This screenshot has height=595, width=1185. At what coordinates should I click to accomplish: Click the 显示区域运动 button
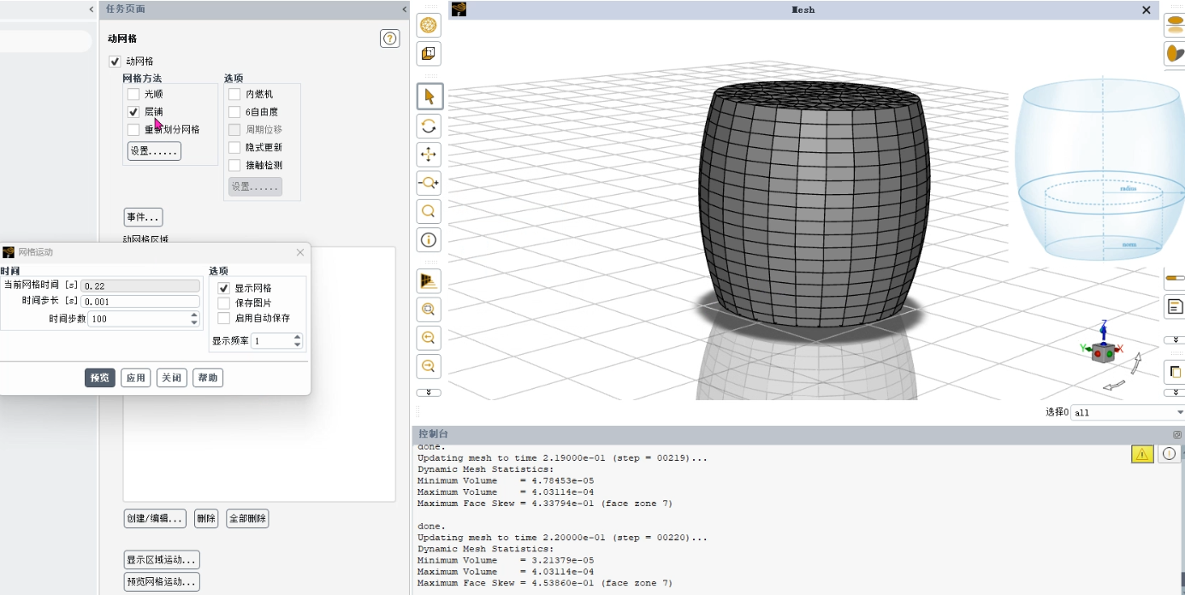pyautogui.click(x=162, y=560)
